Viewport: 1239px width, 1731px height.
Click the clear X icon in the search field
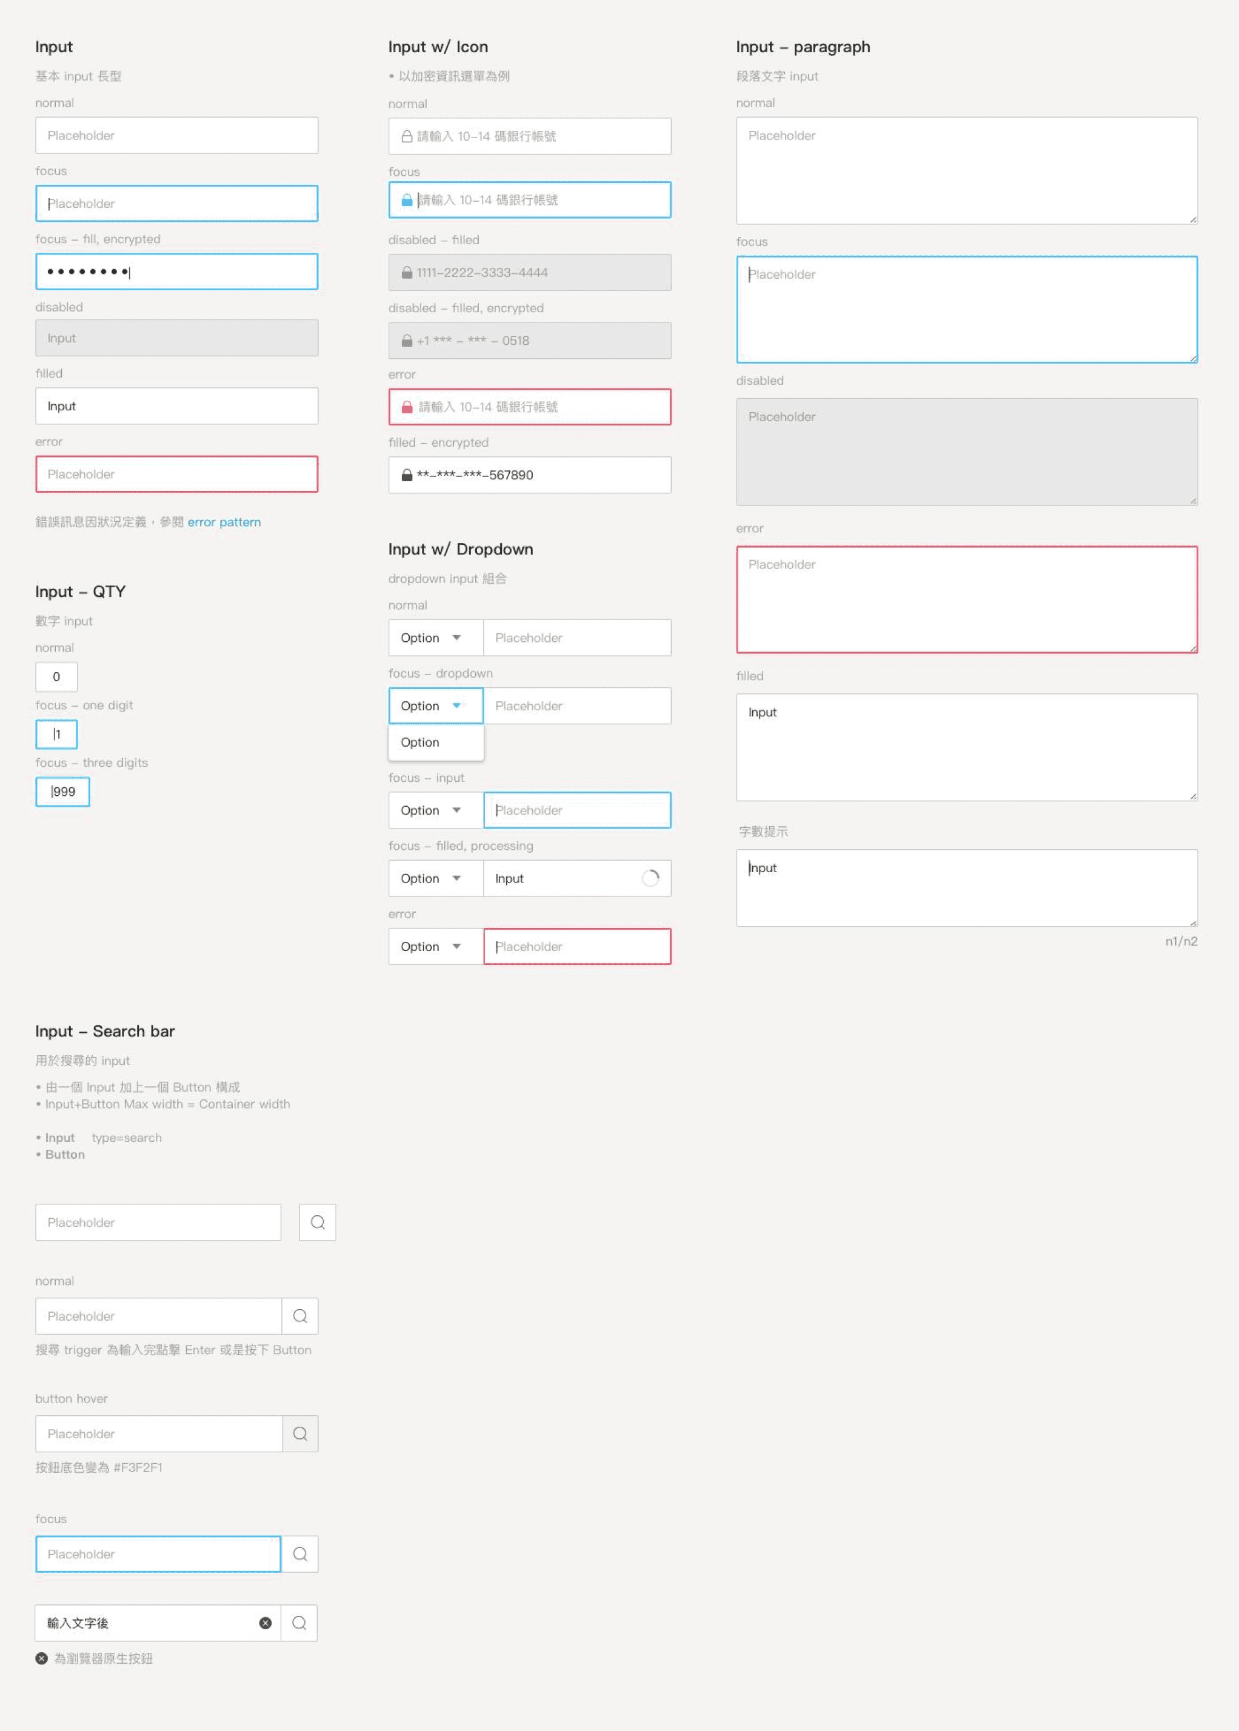pos(265,1623)
